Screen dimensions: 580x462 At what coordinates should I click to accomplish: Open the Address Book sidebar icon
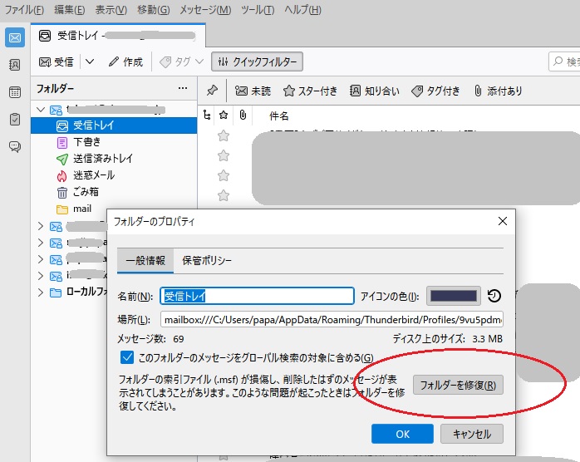(x=14, y=65)
